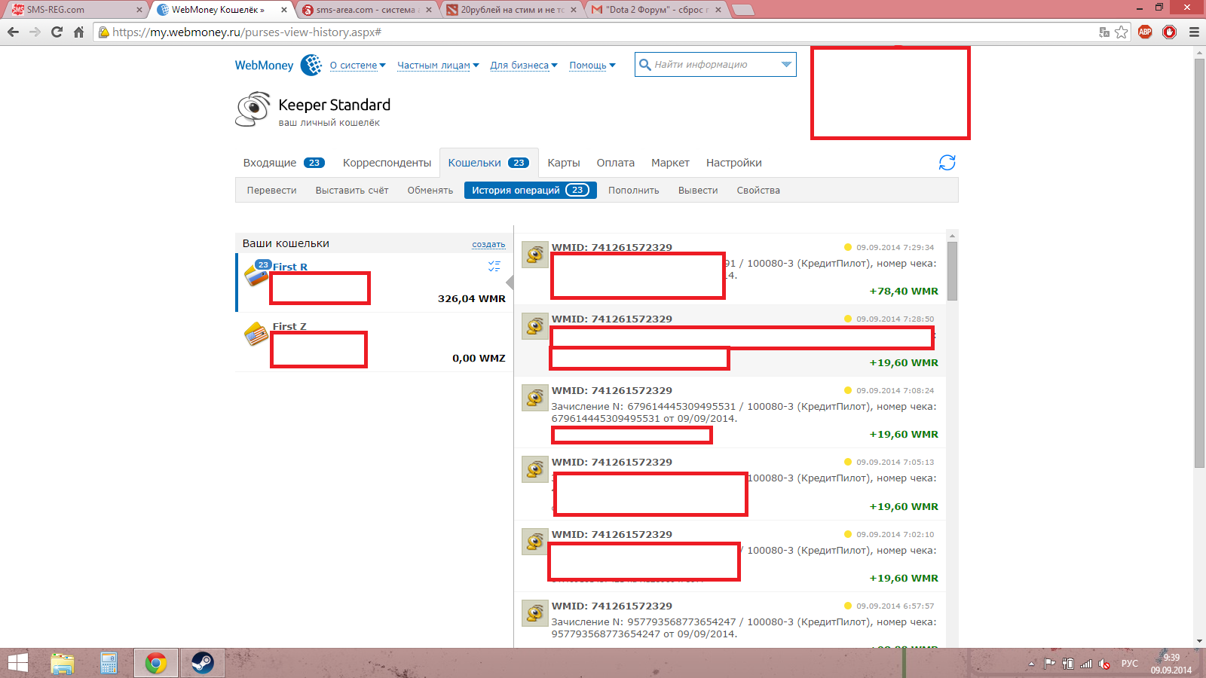
Task: Reload the page with Chrome reload icon
Action: coord(57,32)
